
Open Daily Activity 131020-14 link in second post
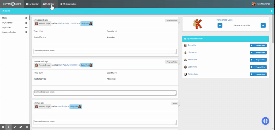(68, 65)
